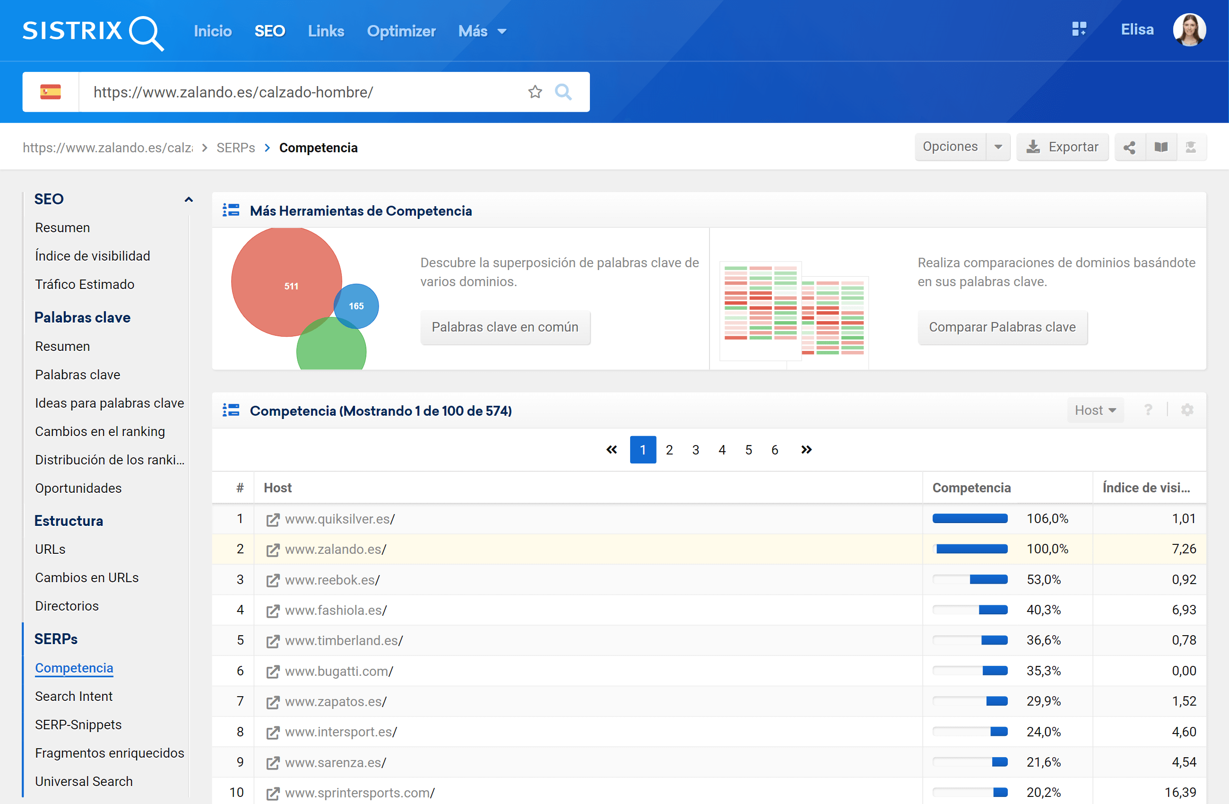The image size is (1229, 804).
Task: Click list icon beside Competencia heading
Action: tap(231, 410)
